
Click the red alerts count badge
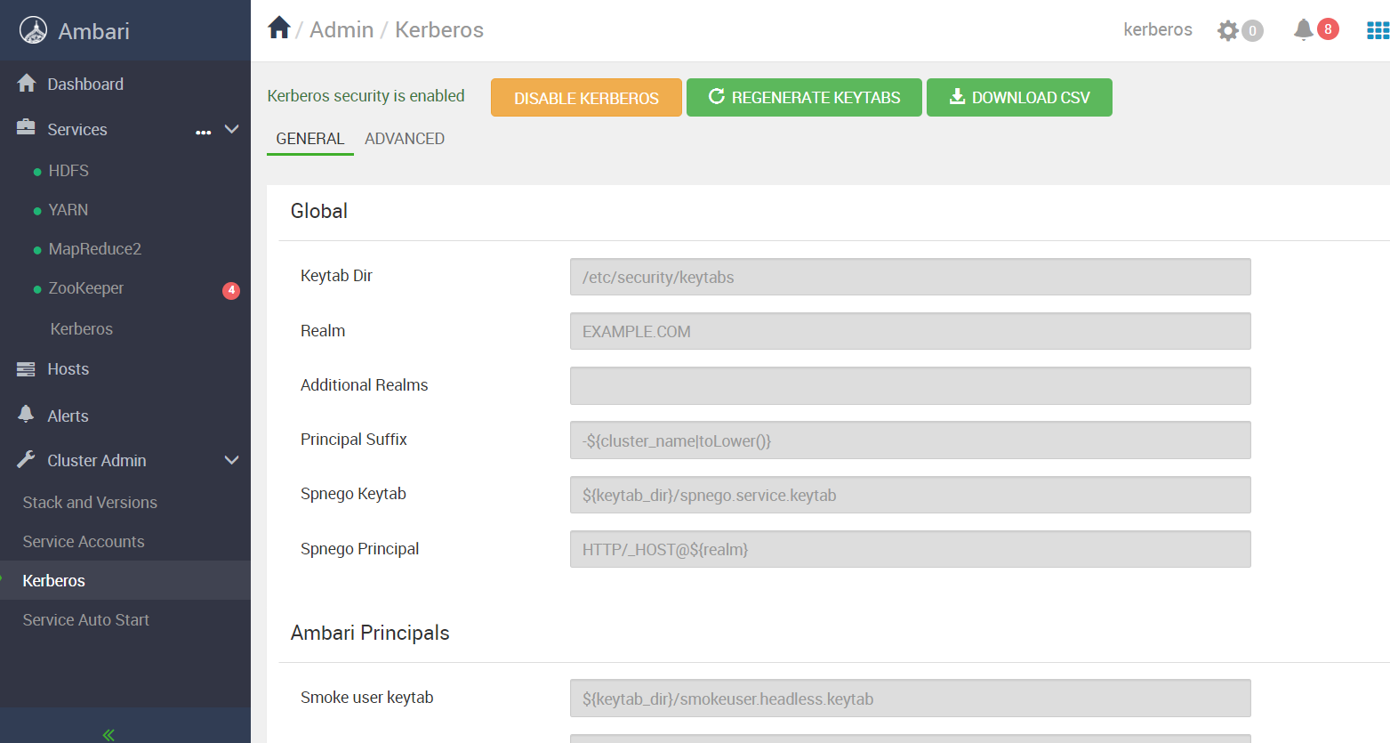(x=1328, y=28)
